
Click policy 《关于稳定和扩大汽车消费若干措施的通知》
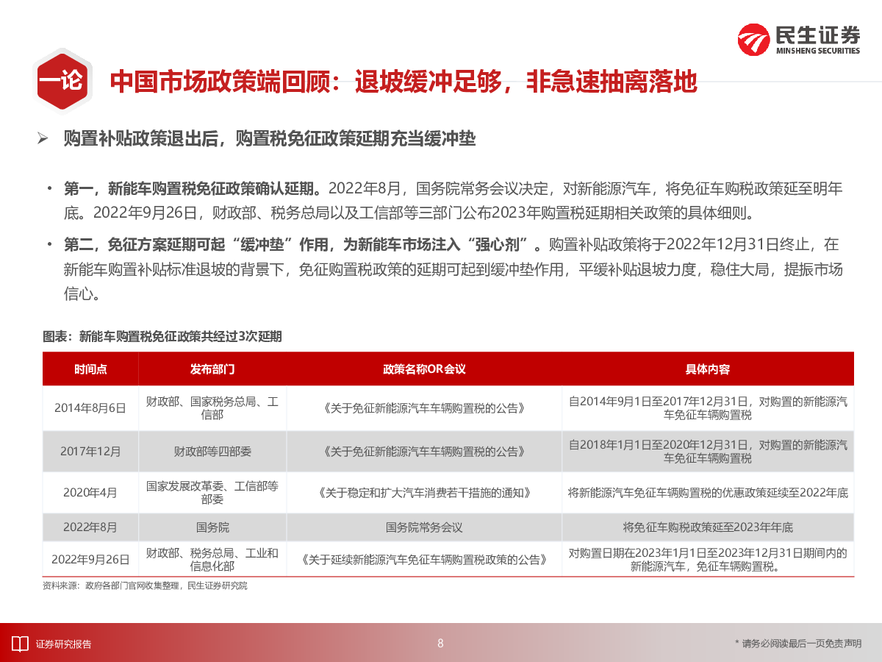coord(424,493)
